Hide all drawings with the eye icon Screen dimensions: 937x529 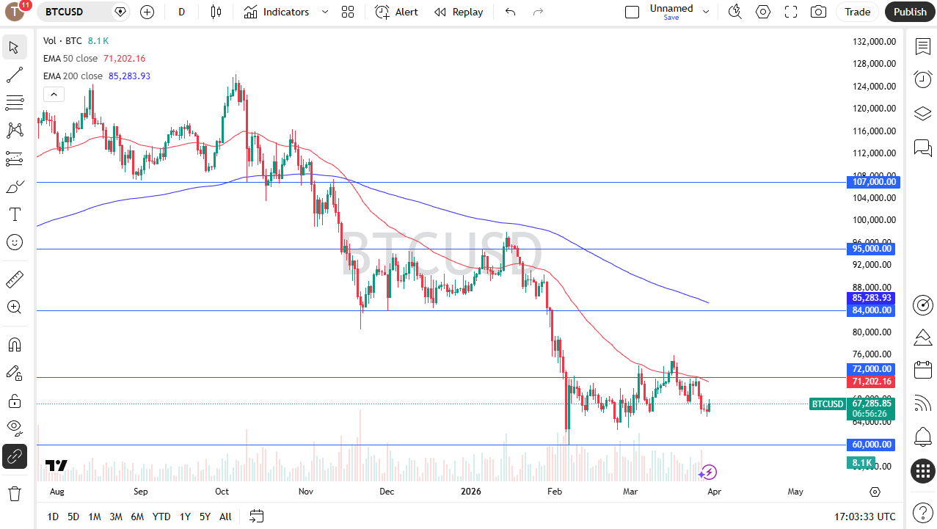click(x=15, y=428)
